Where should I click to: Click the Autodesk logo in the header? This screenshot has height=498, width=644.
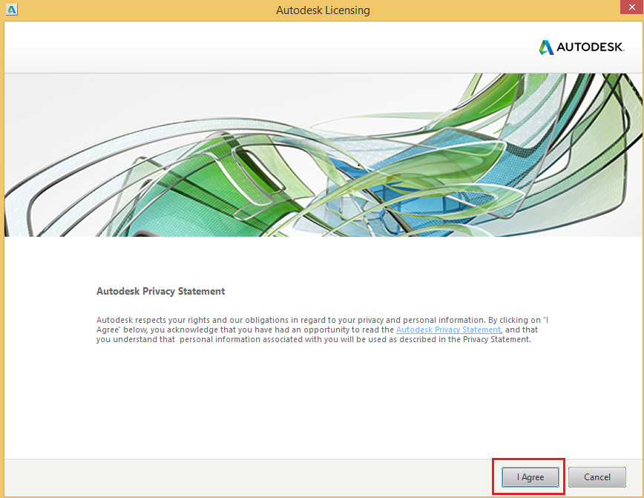pos(582,47)
